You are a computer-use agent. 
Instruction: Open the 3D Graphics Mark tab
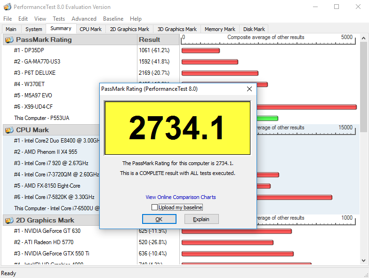177,29
